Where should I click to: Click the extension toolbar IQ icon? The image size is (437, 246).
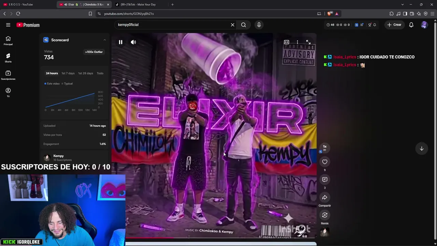tap(356, 25)
